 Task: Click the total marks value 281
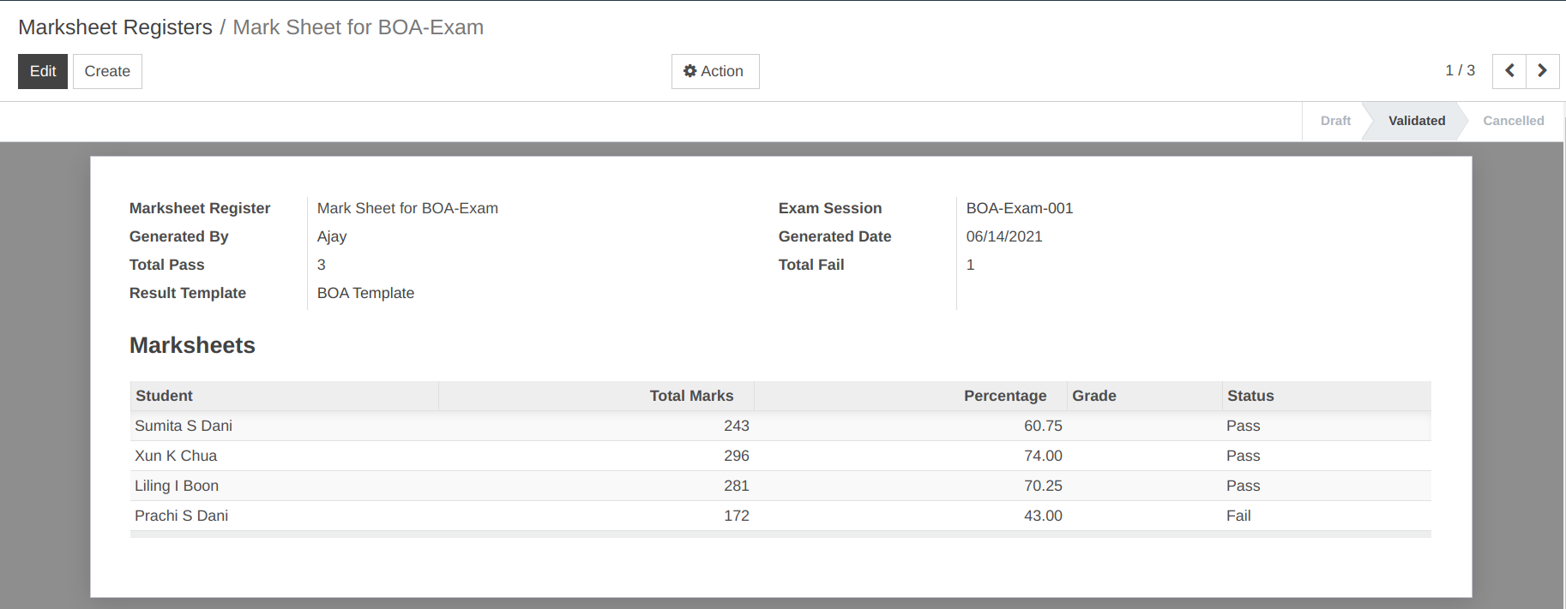pos(736,486)
